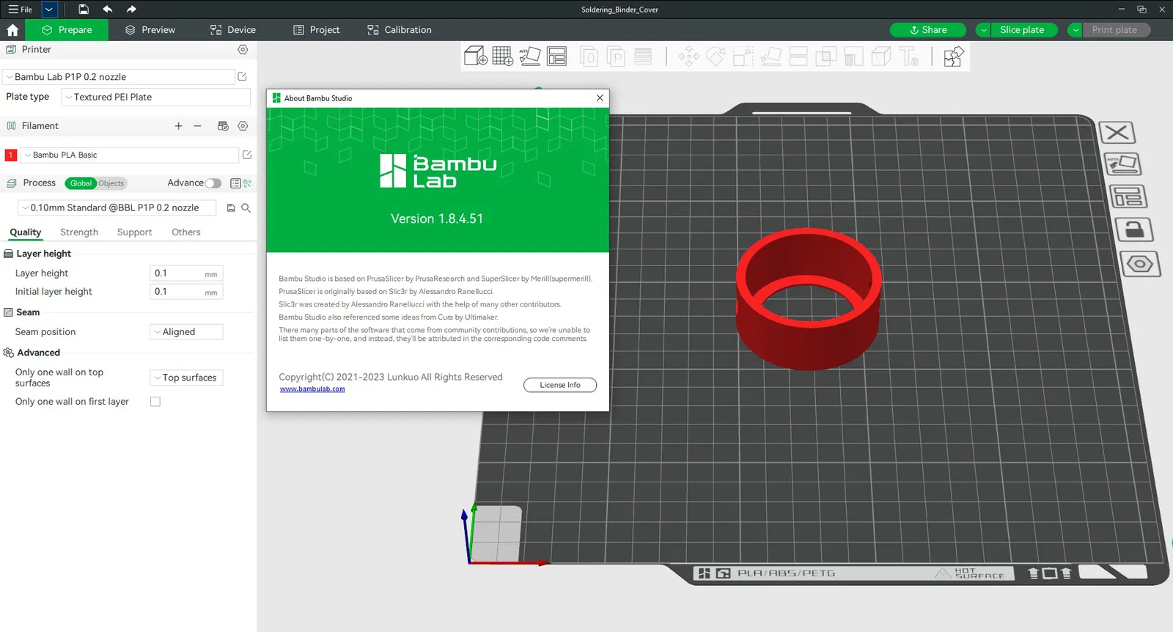Expand the Seam position dropdown
This screenshot has height=632, width=1173.
186,332
